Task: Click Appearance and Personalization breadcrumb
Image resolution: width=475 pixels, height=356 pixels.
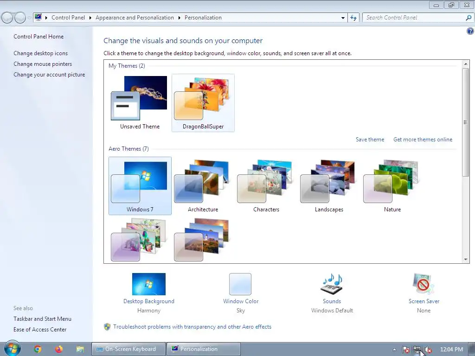Action: pyautogui.click(x=135, y=18)
